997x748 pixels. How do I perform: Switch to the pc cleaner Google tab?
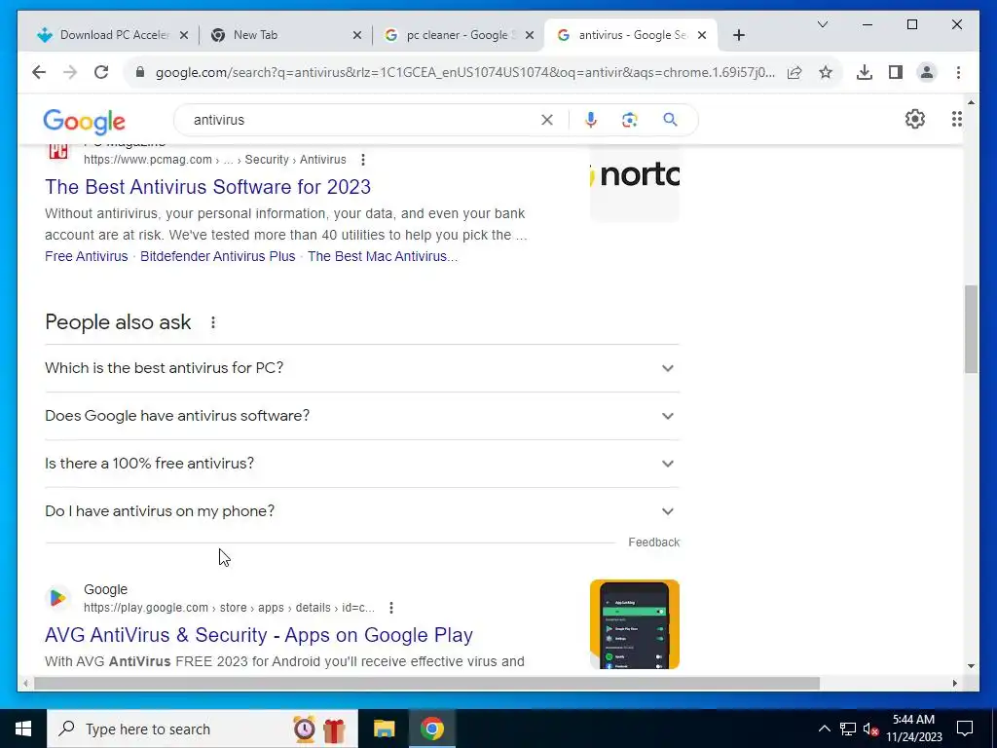coord(458,35)
